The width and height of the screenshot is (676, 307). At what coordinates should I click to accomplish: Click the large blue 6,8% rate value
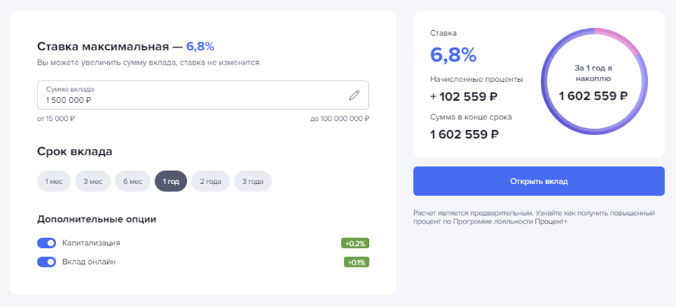point(453,55)
